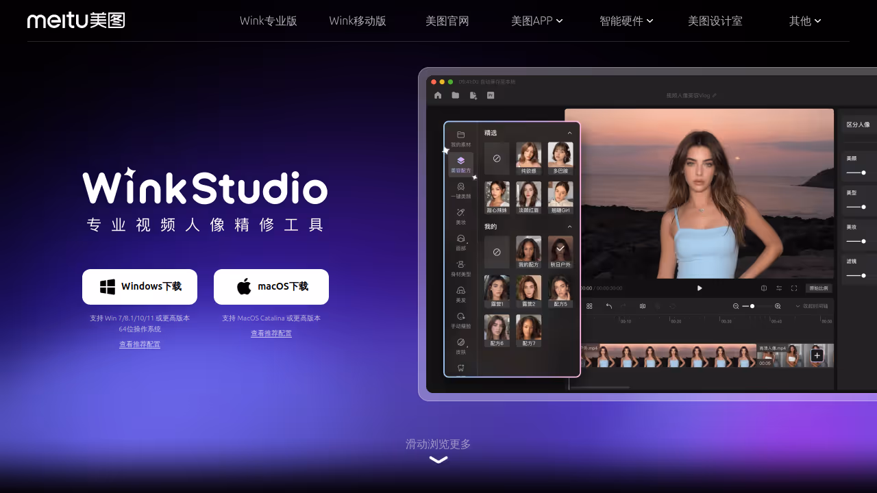Adjust the 美颜 slider handle

coord(863,173)
